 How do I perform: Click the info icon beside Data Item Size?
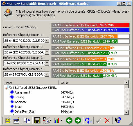pos(12,111)
